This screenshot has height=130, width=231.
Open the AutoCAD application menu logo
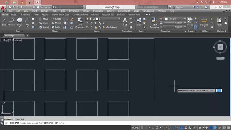3,8
